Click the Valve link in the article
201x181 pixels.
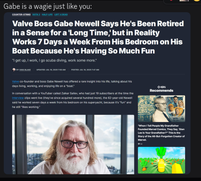(16, 82)
